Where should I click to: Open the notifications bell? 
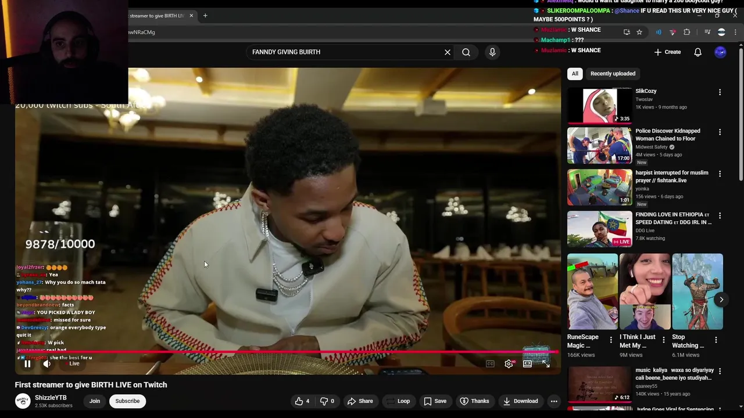698,52
